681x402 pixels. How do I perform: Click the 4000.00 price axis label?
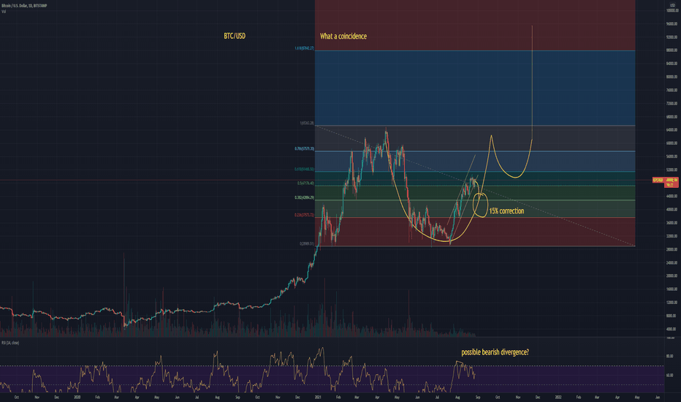click(x=672, y=329)
